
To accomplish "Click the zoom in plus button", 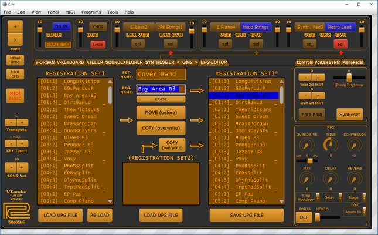I will point(15,26).
